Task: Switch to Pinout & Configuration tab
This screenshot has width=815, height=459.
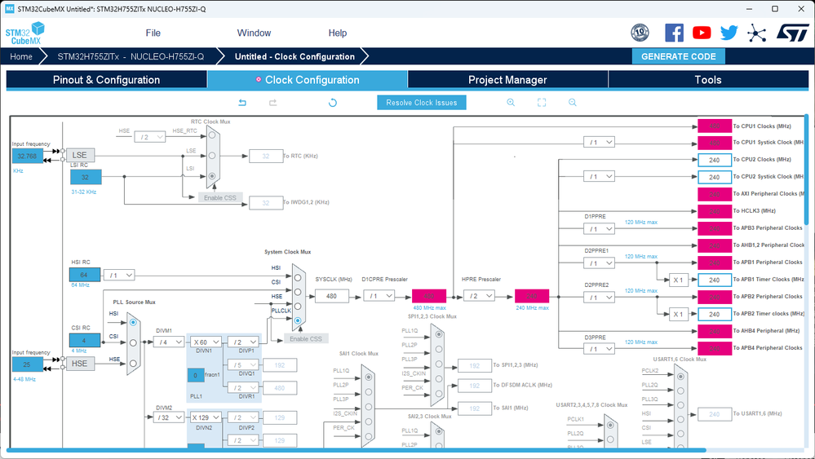Action: (x=107, y=80)
